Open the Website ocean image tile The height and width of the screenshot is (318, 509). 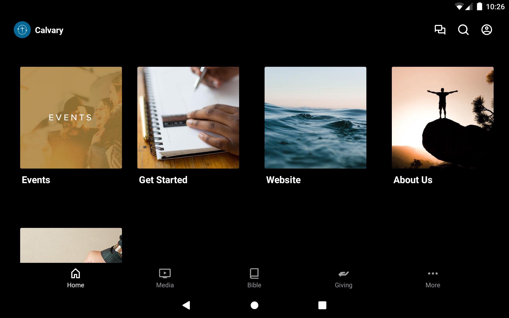point(315,118)
